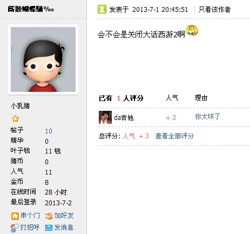Image resolution: width=250 pixels, height=234 pixels.
Task: Open the post count number 10
Action: (x=49, y=131)
